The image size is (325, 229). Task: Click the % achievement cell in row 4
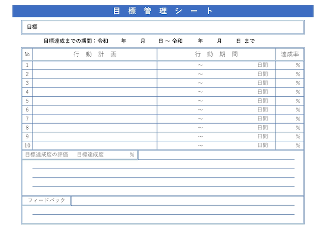(289, 92)
